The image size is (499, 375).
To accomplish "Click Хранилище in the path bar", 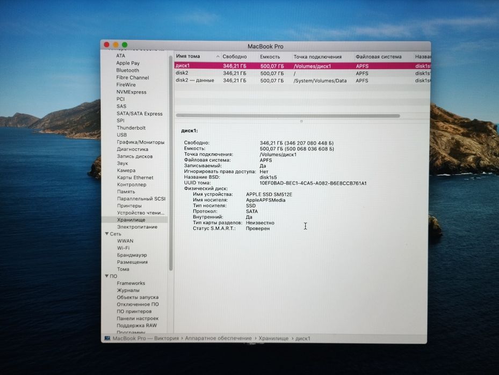I will [x=273, y=339].
